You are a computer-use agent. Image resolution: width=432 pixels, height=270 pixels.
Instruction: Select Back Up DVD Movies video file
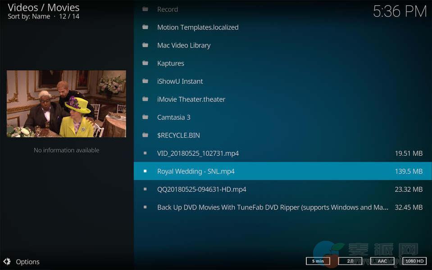click(x=272, y=207)
